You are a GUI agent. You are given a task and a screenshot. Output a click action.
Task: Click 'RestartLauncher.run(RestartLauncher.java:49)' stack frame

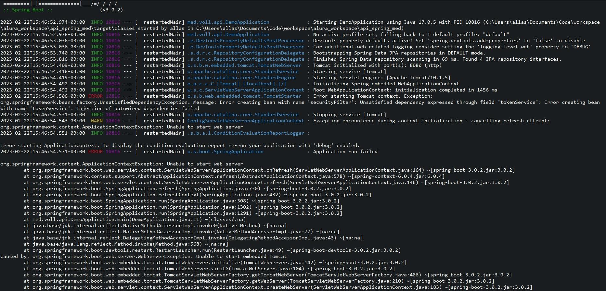point(212,250)
